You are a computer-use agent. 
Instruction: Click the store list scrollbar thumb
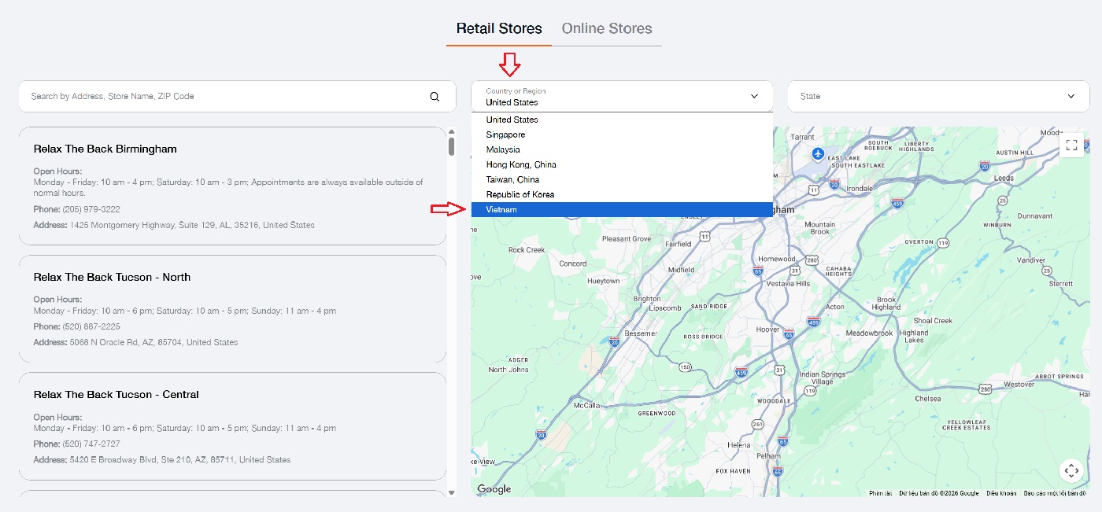click(451, 147)
